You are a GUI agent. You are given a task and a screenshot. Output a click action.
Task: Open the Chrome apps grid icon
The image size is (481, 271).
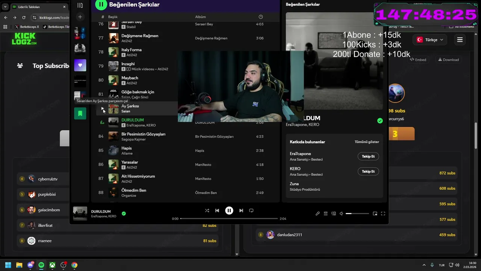click(x=5, y=27)
